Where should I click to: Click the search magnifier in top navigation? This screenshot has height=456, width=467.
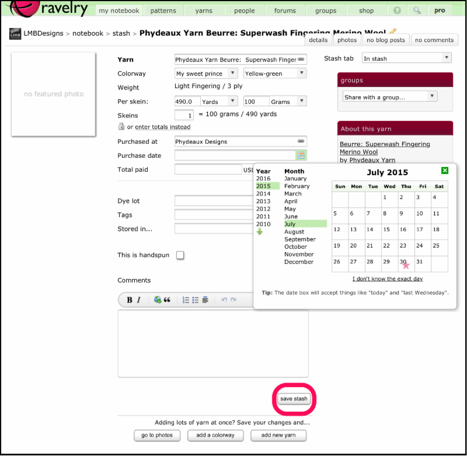[417, 11]
